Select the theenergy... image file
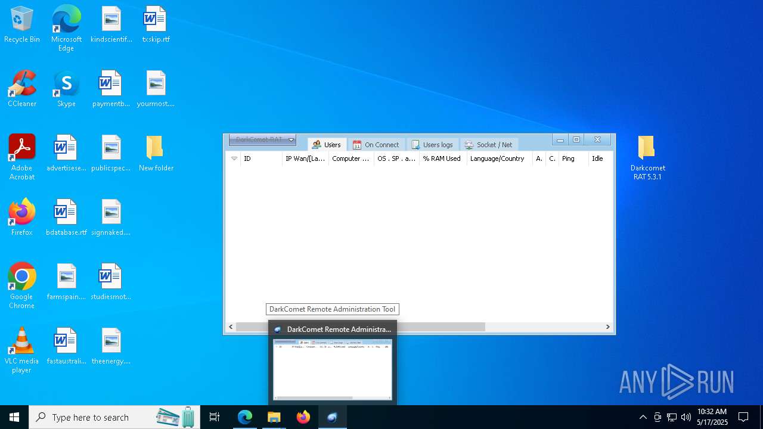This screenshot has width=763, height=429. 111,347
